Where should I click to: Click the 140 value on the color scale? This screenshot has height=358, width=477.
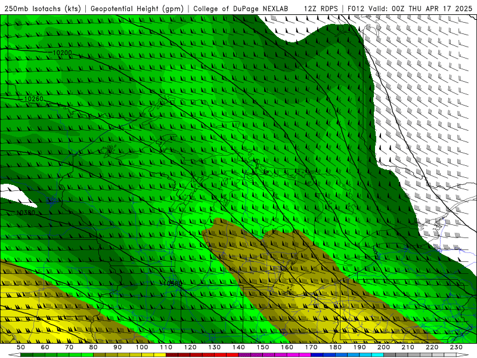point(238,347)
